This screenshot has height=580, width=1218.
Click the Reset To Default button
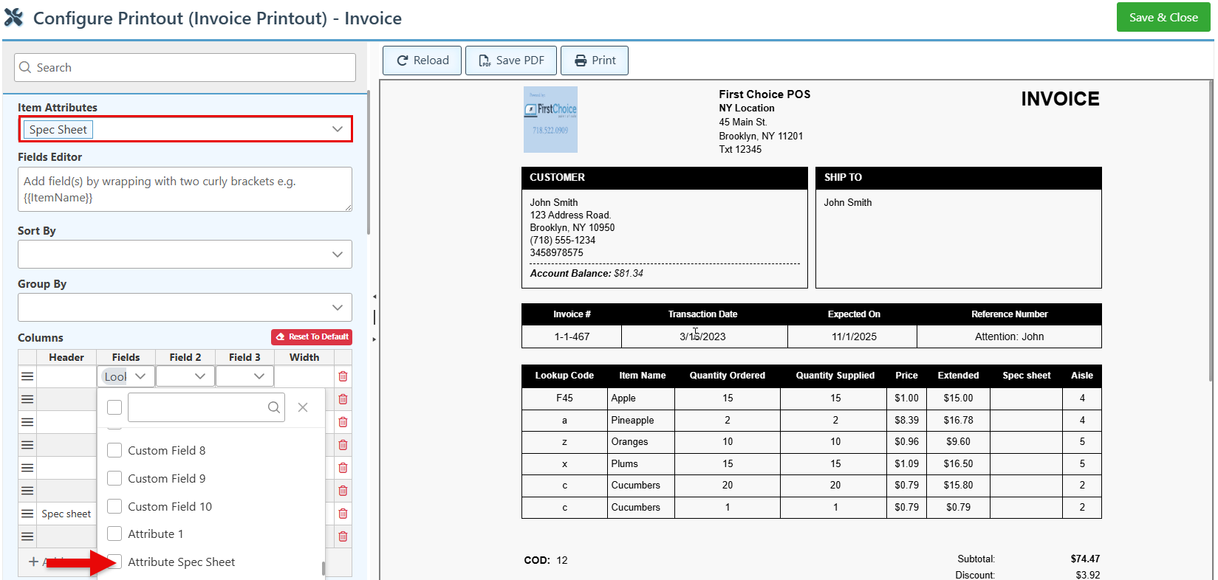tap(312, 336)
